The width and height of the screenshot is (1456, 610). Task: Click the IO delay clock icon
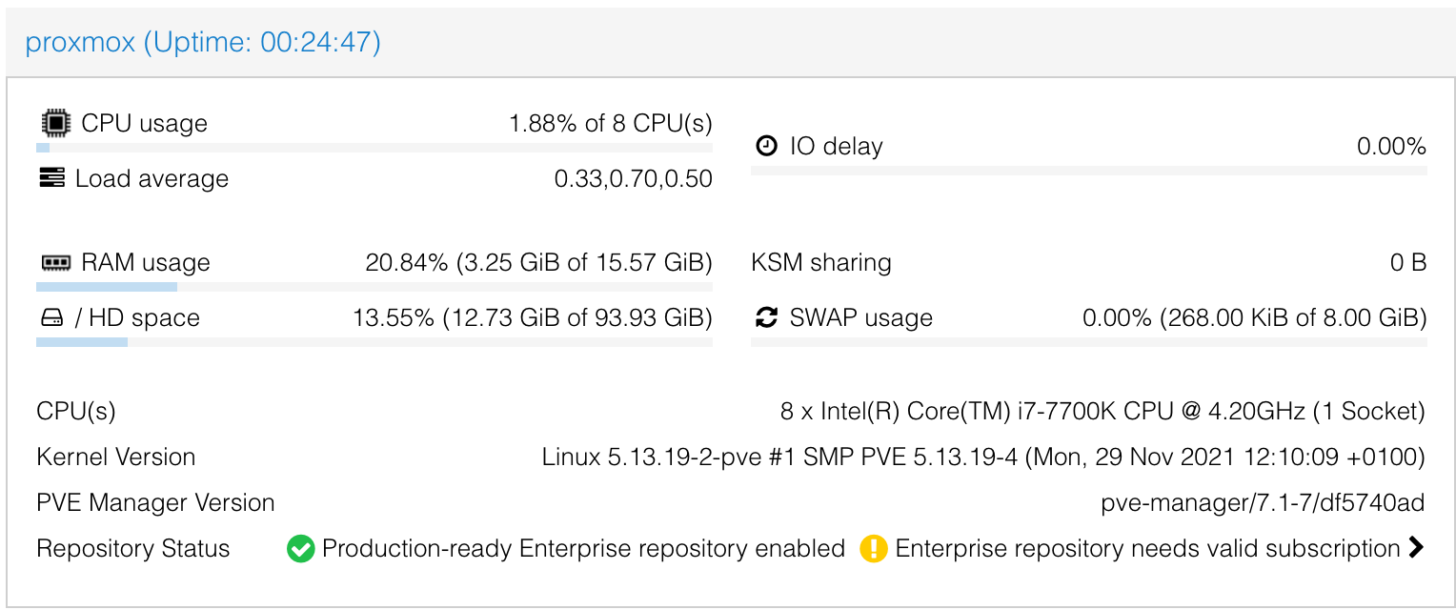click(x=767, y=146)
